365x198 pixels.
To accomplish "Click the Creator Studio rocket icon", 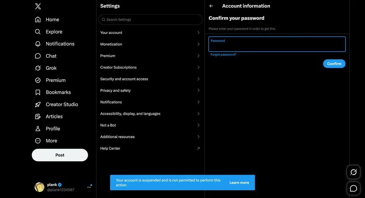I will click(38, 104).
